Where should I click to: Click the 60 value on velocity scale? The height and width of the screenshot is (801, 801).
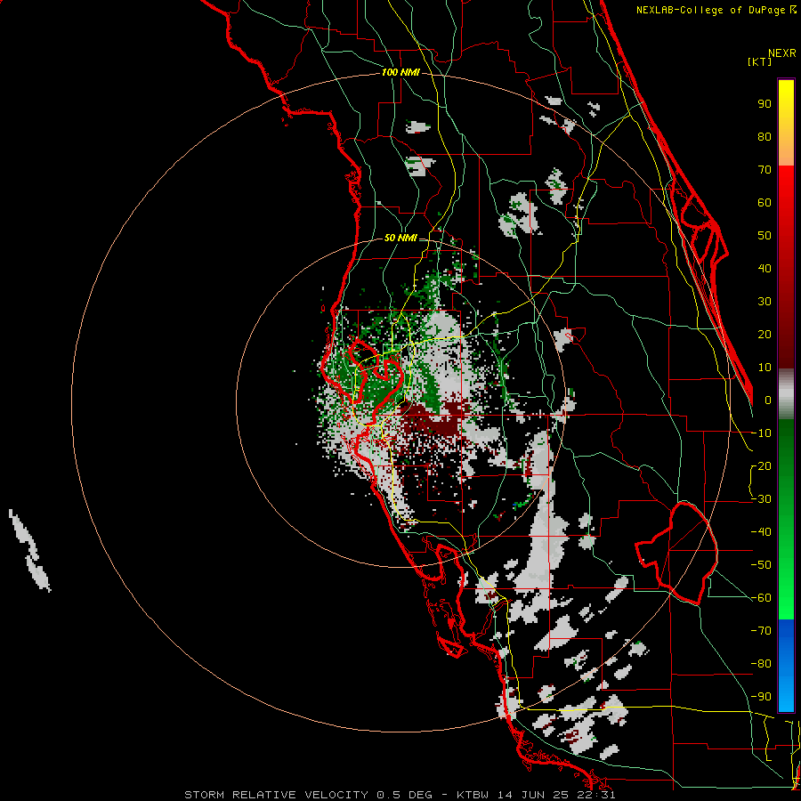[x=765, y=203]
